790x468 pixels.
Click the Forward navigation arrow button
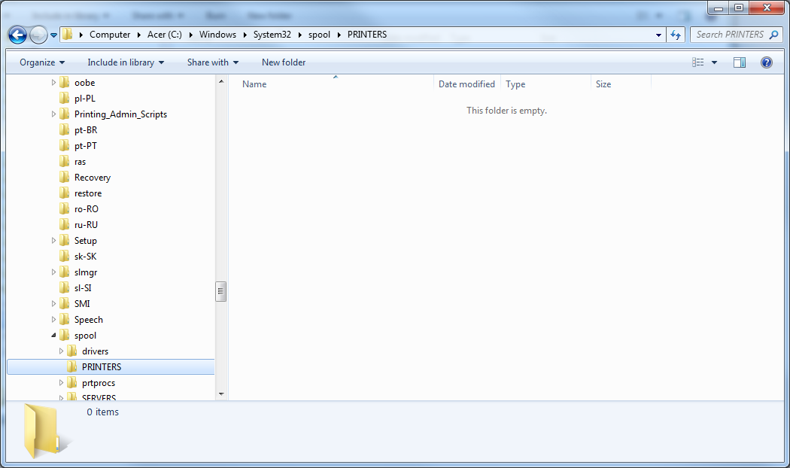[38, 35]
